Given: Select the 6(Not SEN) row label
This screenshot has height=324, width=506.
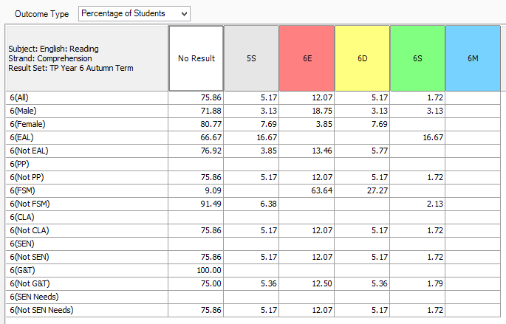Looking at the screenshot, I should tap(87, 257).
